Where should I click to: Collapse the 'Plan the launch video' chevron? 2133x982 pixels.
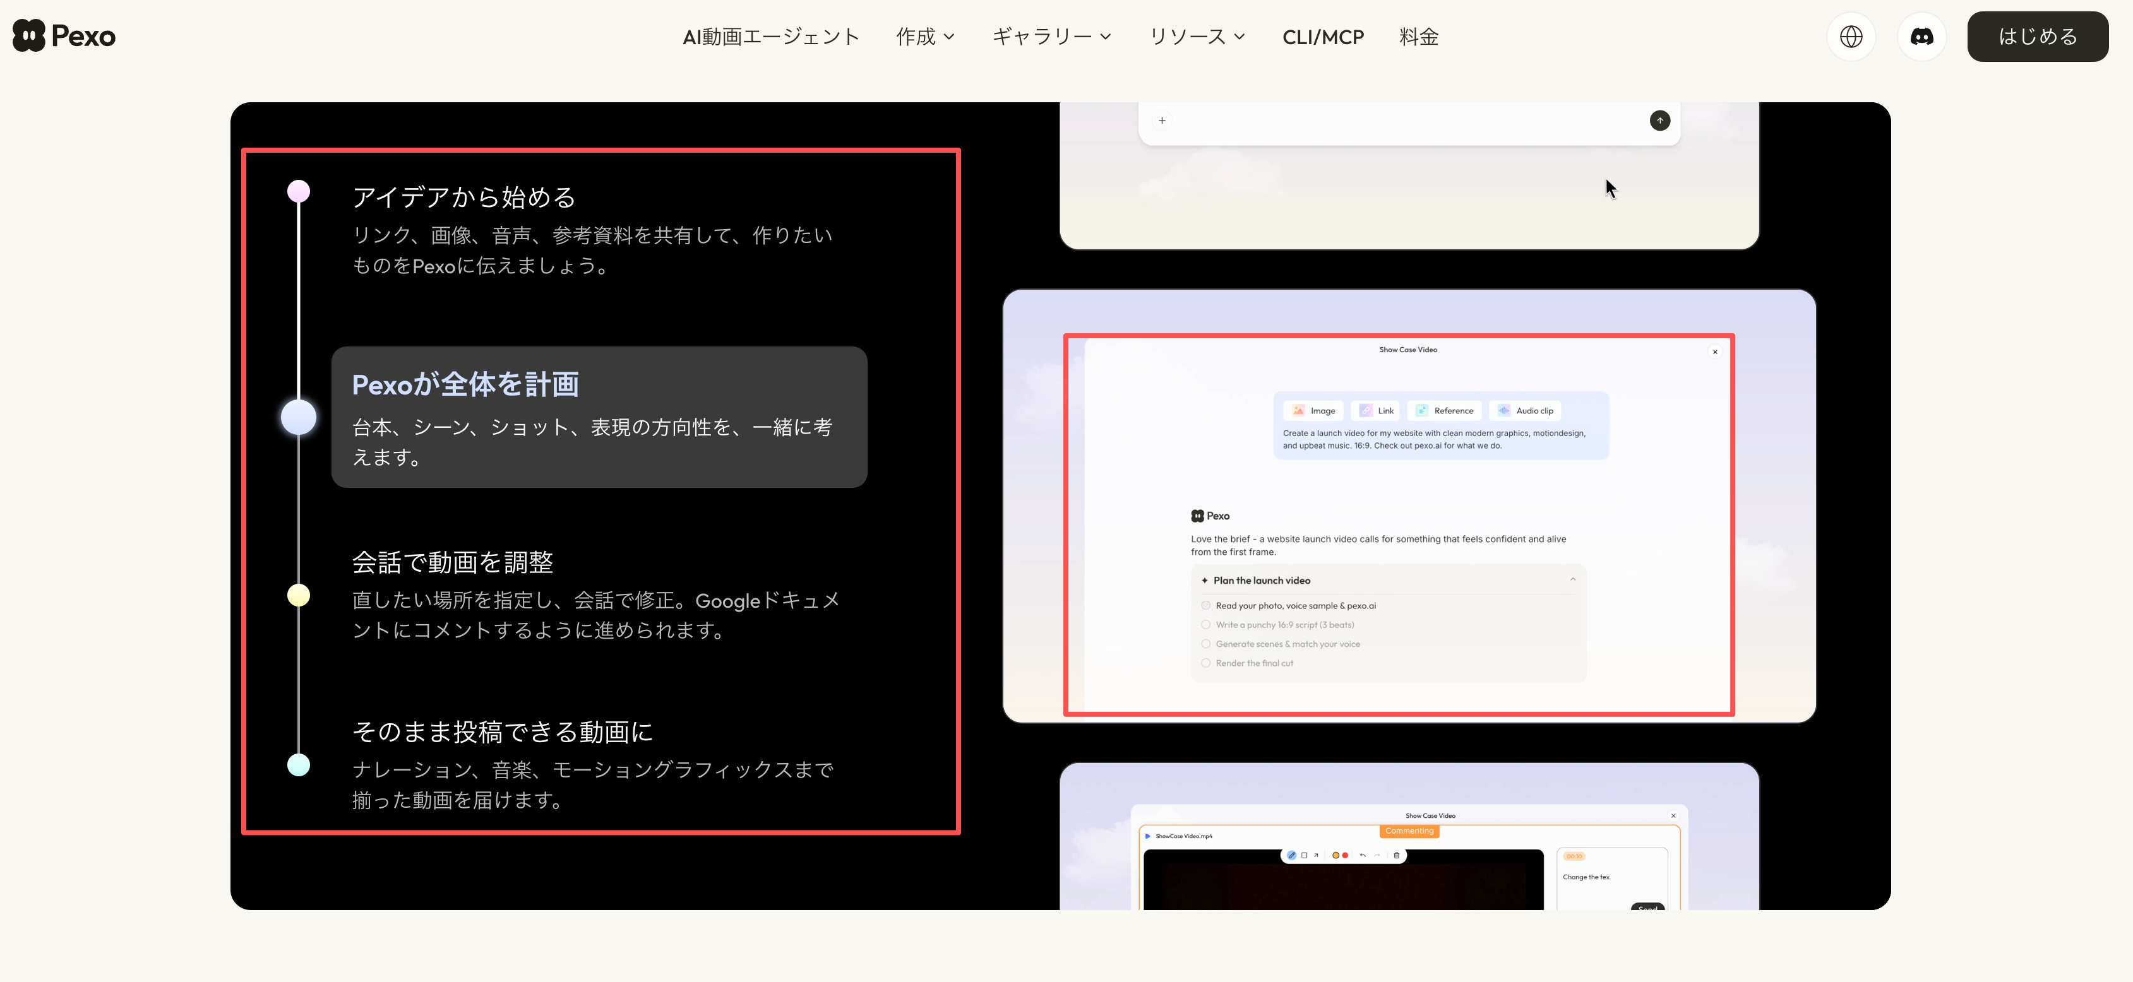1572,580
